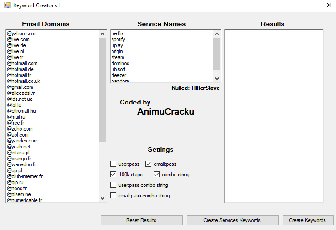Viewport: 336px width, 230px height.
Task: Click the Create Keywords button
Action: 307,220
